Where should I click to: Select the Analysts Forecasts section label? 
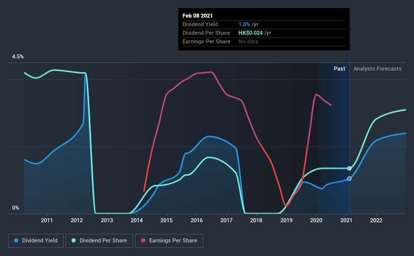(x=378, y=69)
